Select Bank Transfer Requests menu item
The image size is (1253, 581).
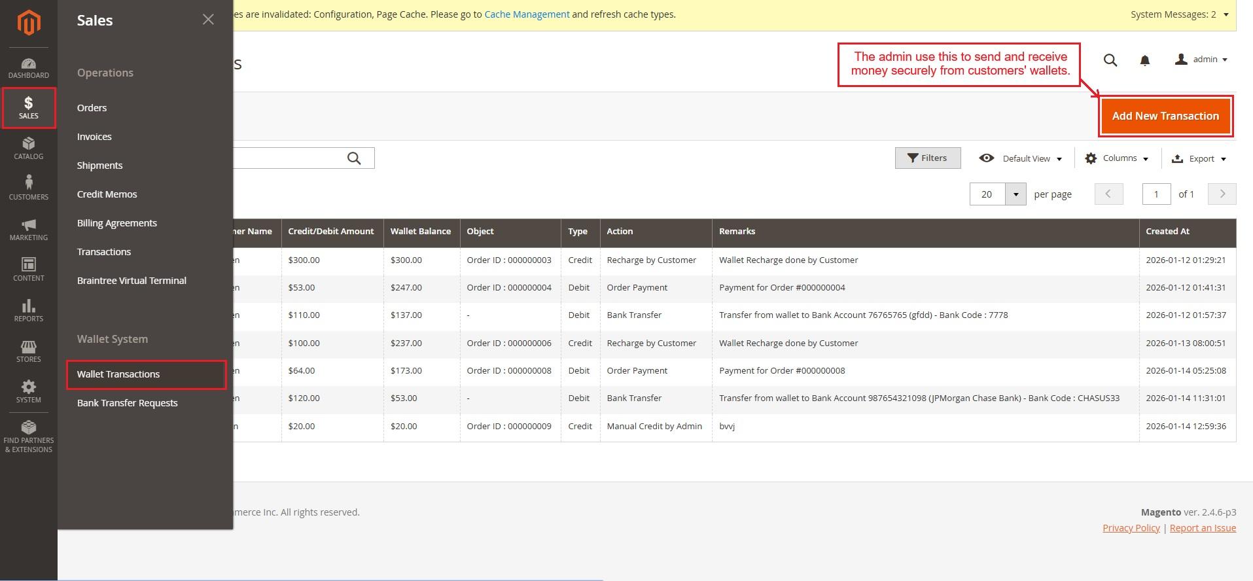[x=127, y=403]
